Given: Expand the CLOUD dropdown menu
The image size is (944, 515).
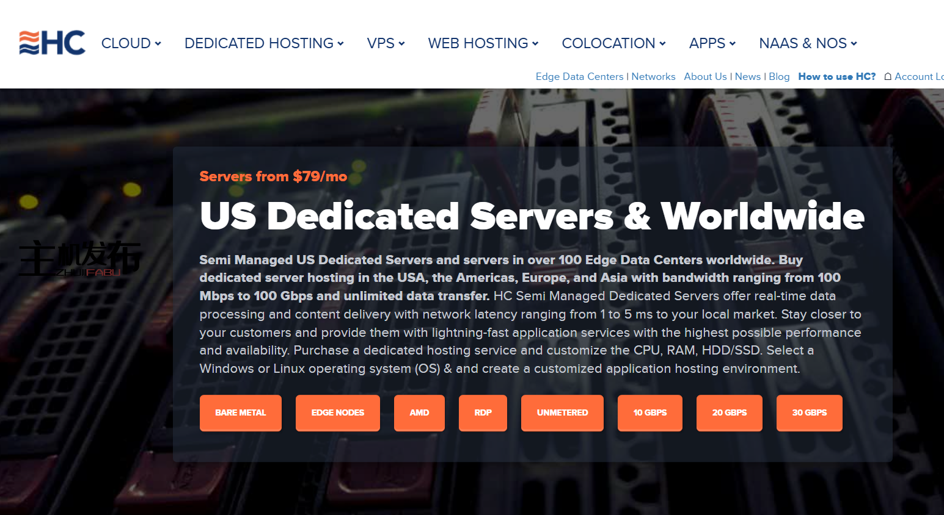Looking at the screenshot, I should click(131, 43).
